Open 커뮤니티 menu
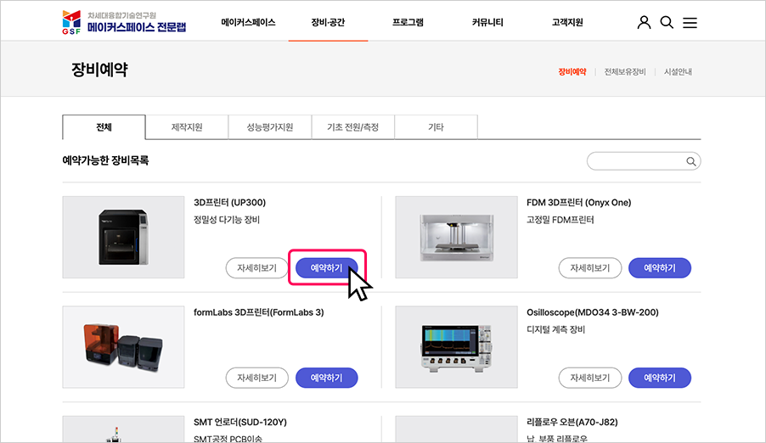The image size is (766, 443). (487, 22)
